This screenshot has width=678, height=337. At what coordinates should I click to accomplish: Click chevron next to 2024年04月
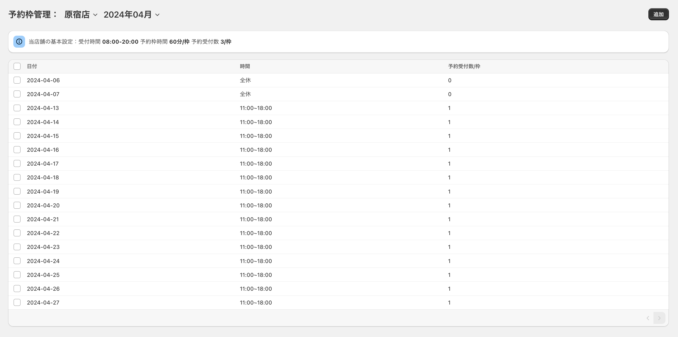[x=158, y=15]
